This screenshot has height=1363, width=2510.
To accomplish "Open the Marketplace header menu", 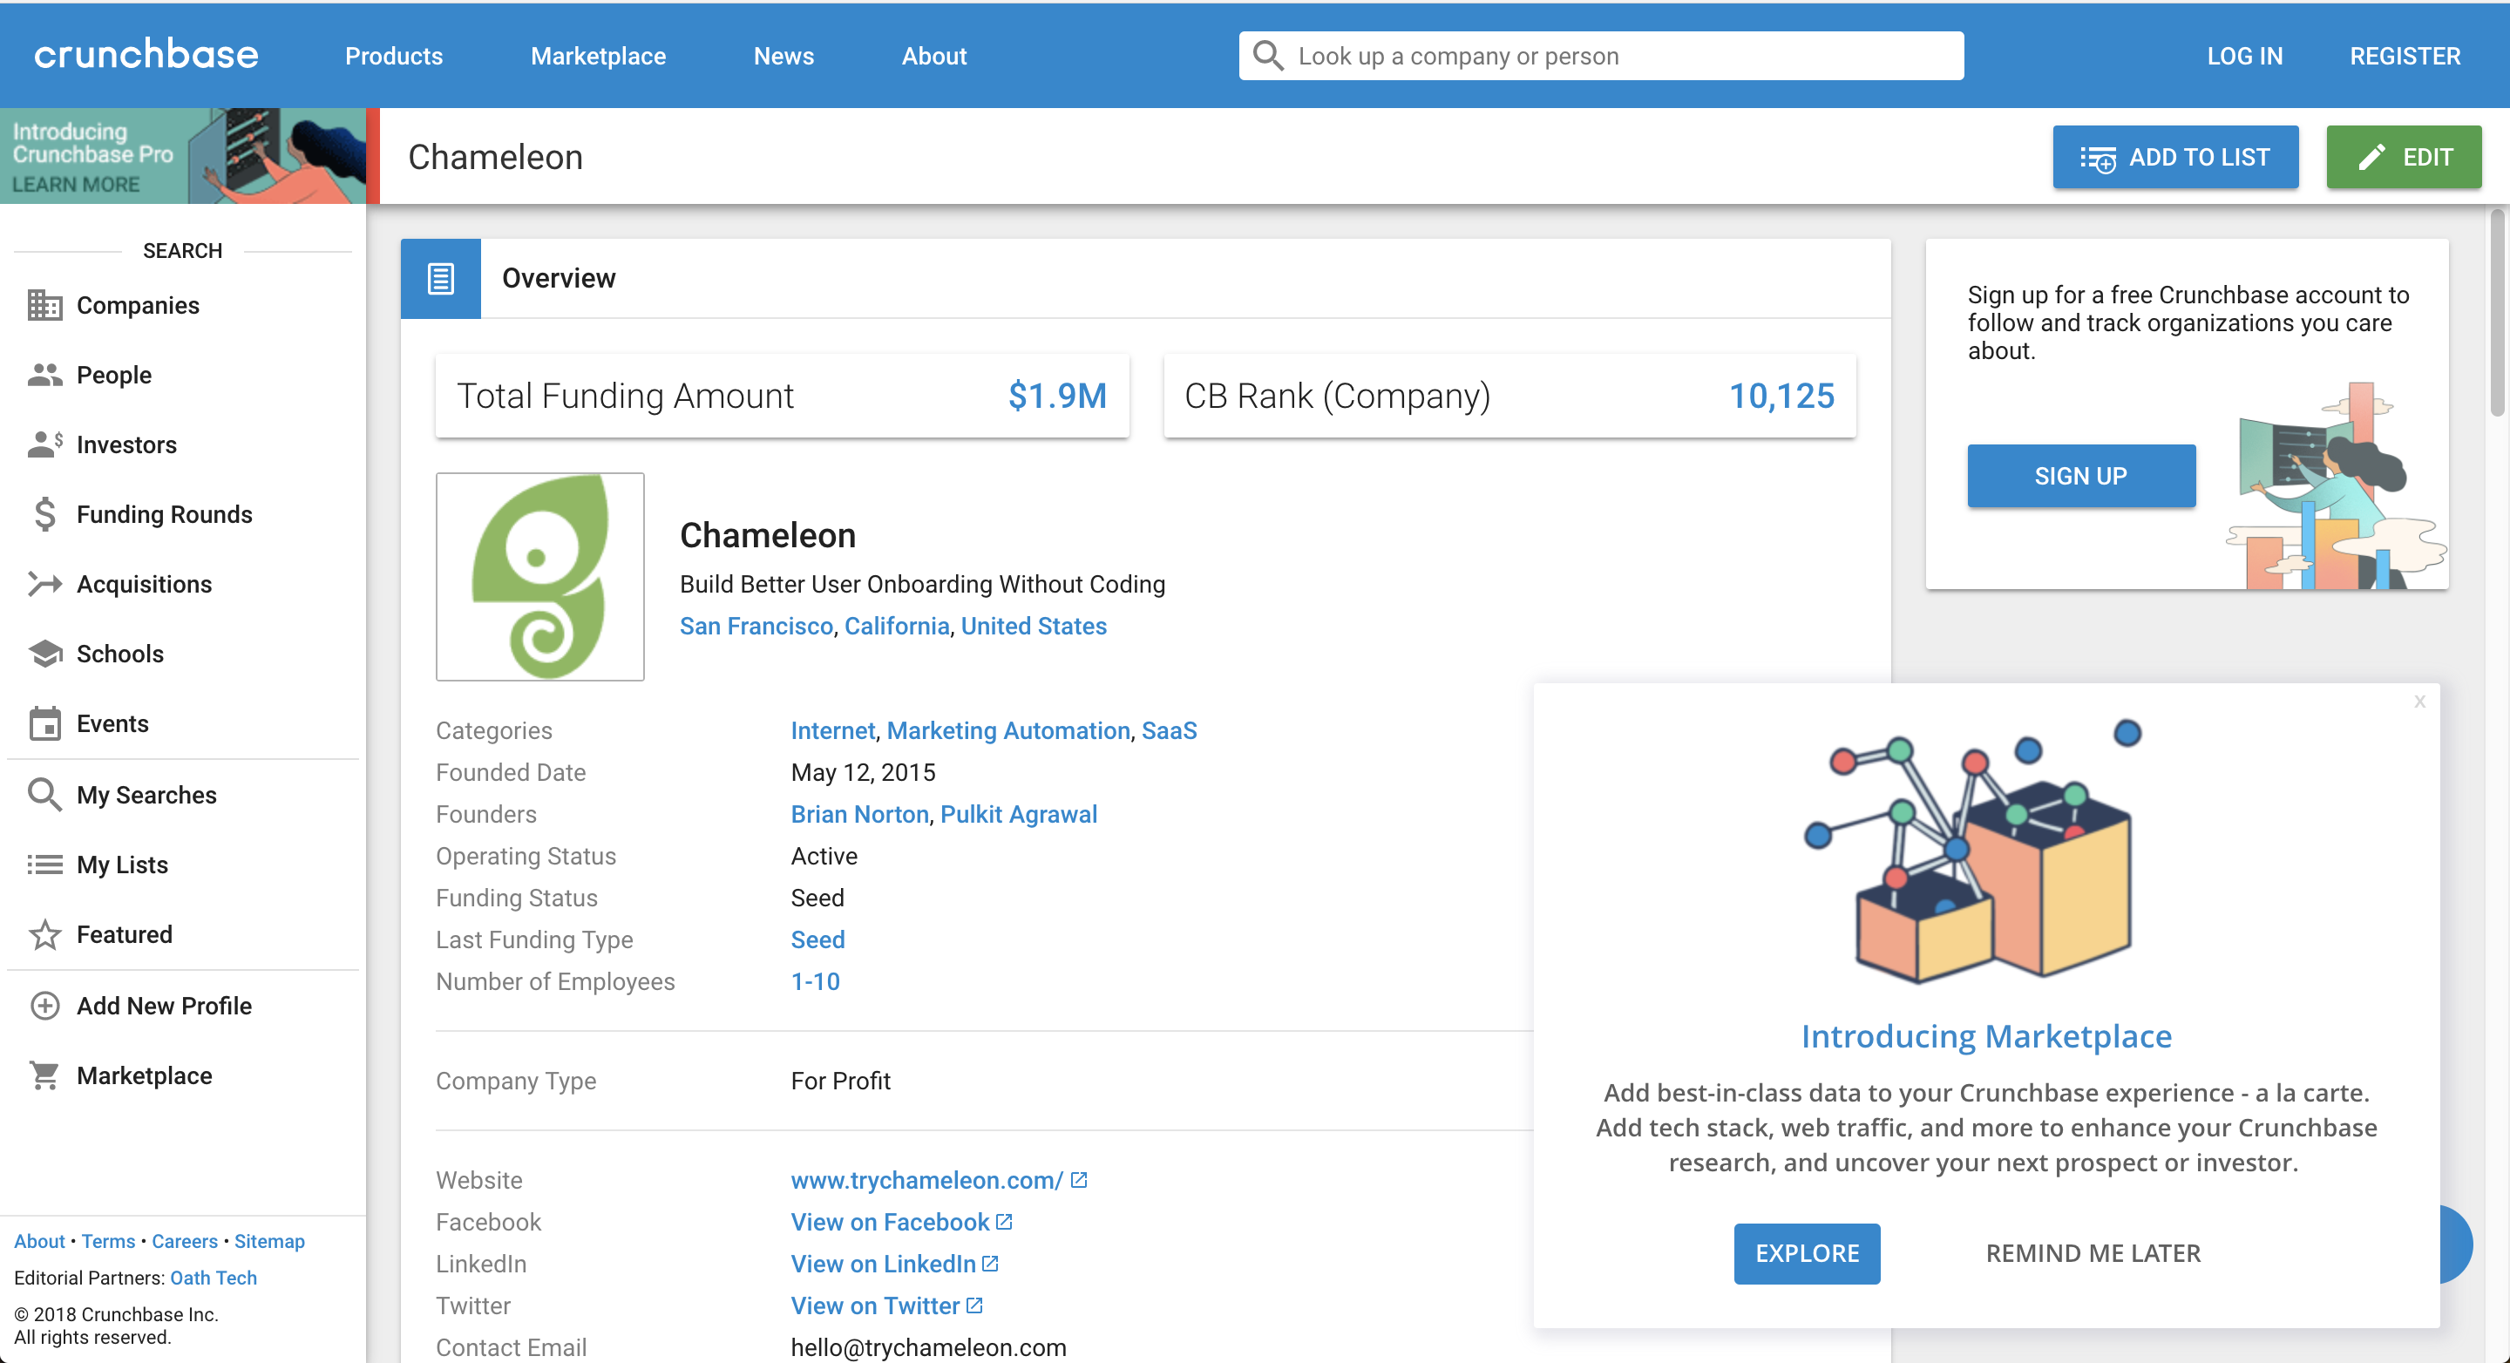I will [598, 56].
